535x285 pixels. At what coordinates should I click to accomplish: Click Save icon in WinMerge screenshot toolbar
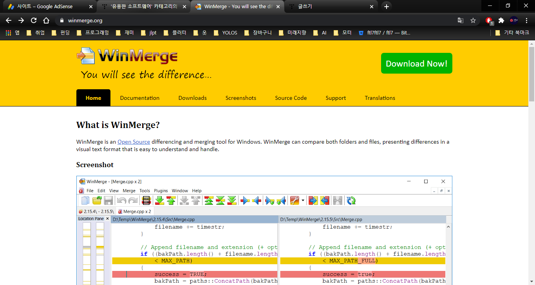click(x=108, y=201)
